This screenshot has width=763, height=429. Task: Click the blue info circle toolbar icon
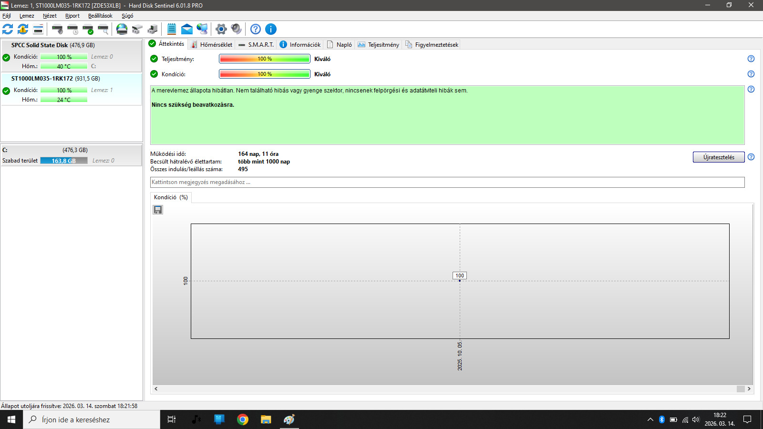point(271,29)
